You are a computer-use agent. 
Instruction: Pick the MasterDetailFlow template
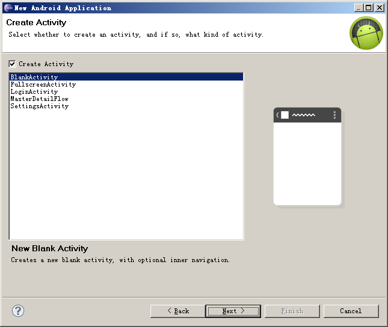point(126,99)
